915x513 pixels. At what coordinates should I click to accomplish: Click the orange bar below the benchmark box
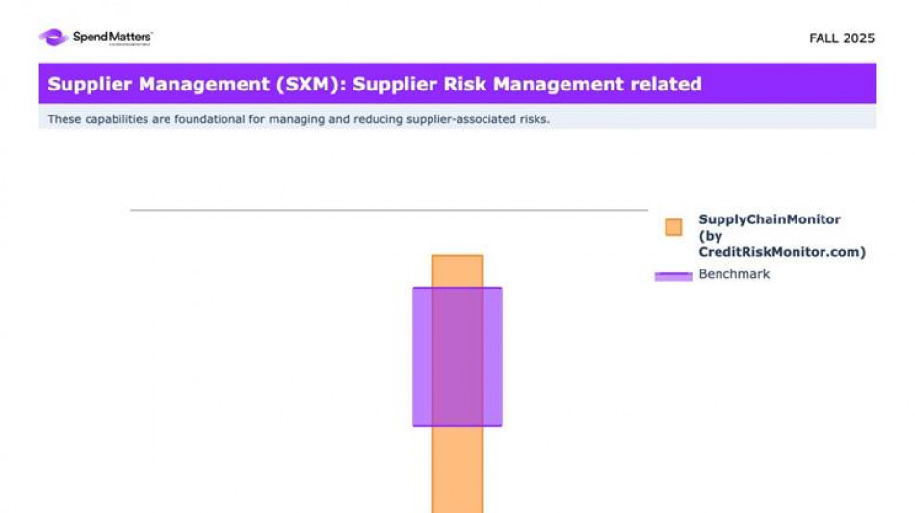[x=457, y=470]
